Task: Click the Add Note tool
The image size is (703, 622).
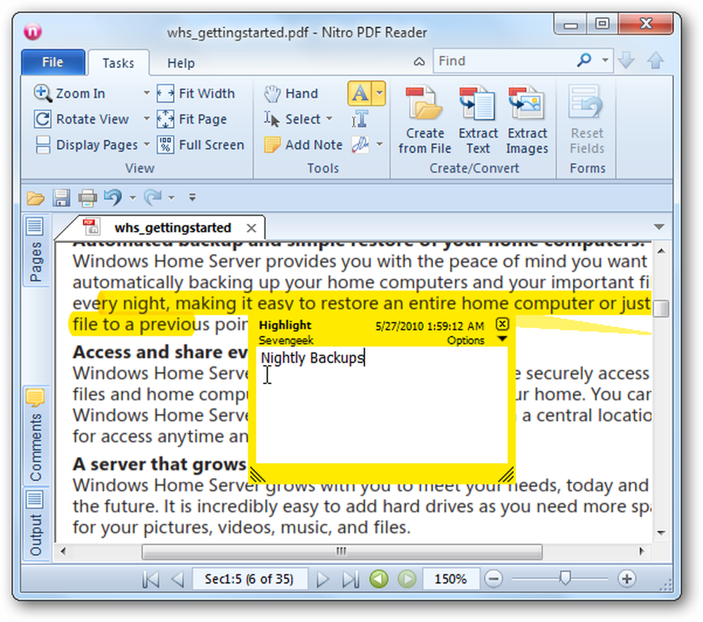Action: (304, 145)
